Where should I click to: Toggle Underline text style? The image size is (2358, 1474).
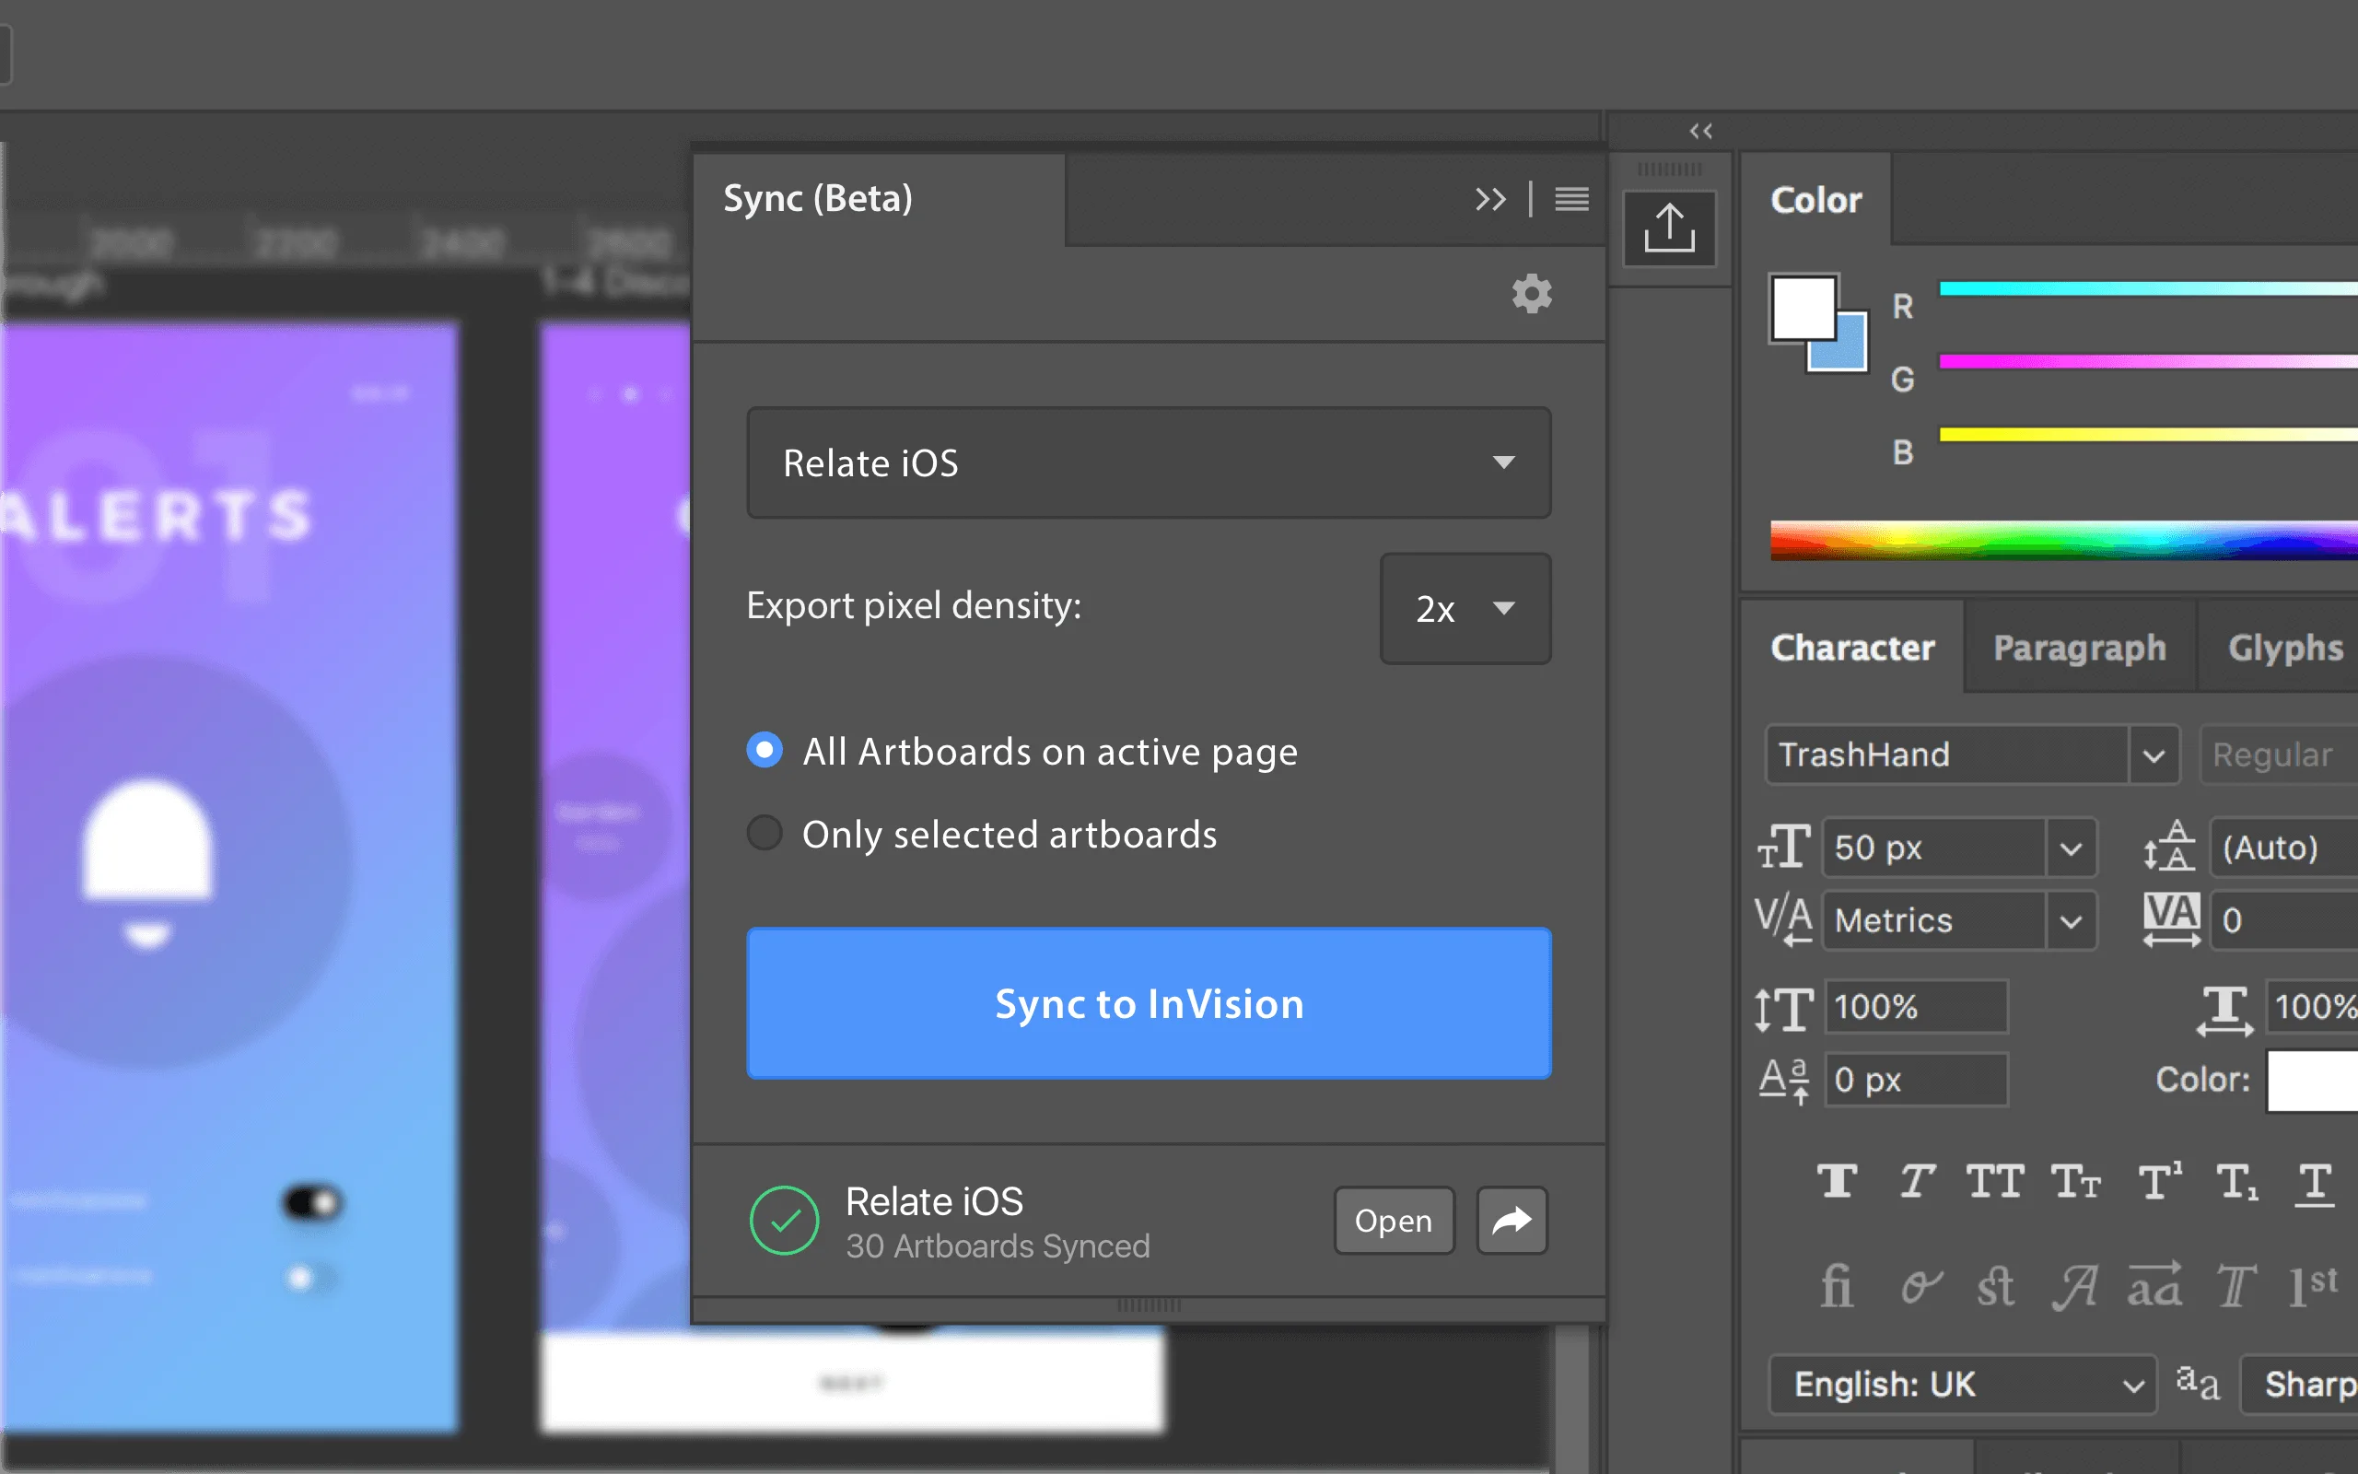click(2314, 1184)
